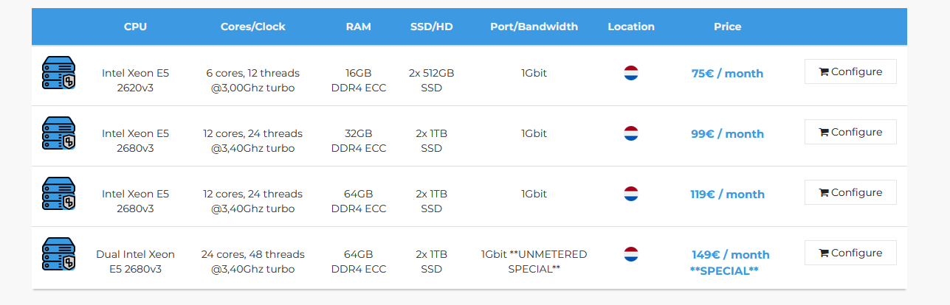
Task: Click the Netherlands flag in the 99€ row
Action: click(x=631, y=133)
